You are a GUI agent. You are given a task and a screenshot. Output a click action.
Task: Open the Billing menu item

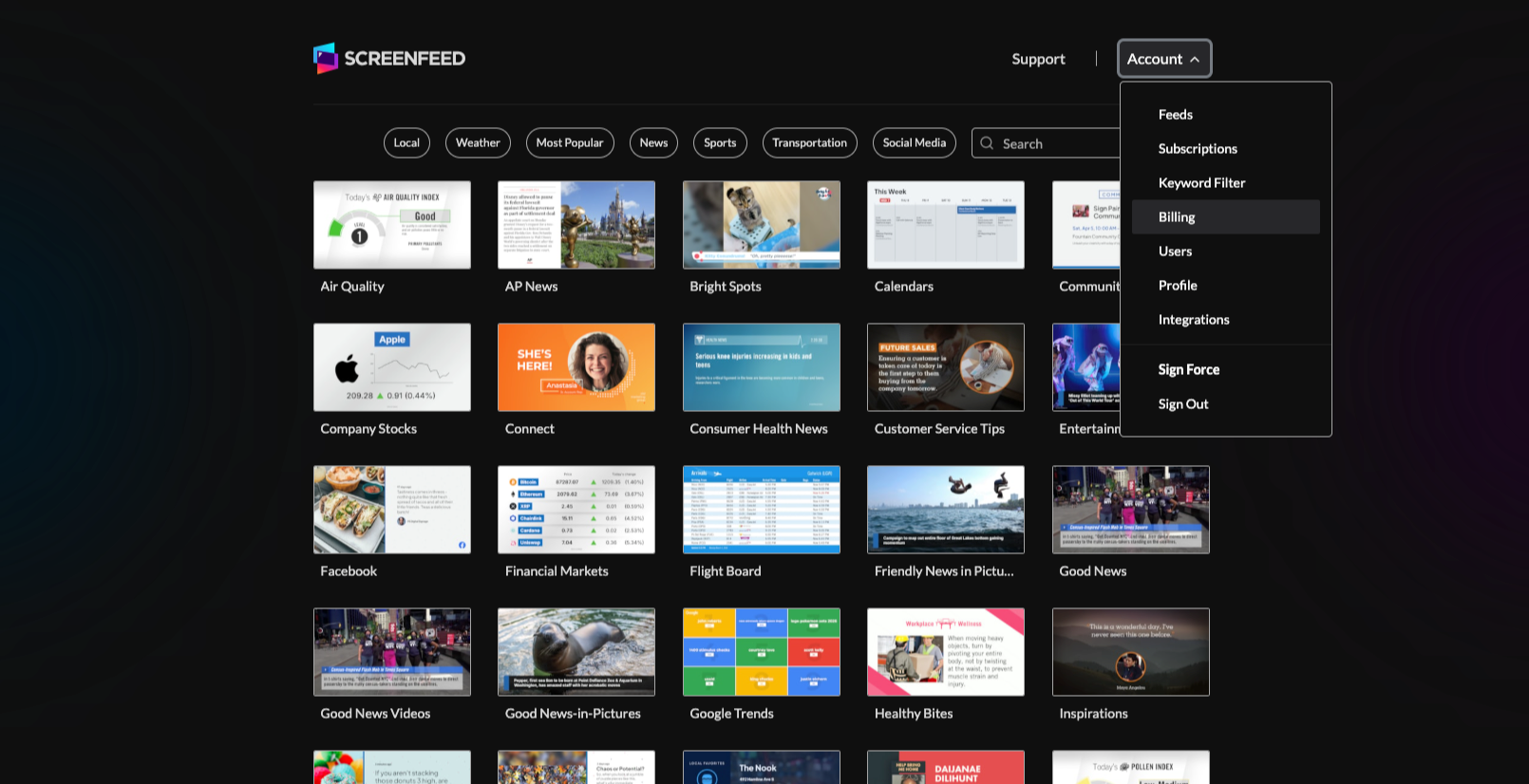[x=1225, y=217]
